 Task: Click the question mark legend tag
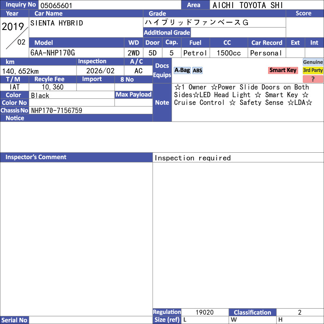coord(313,79)
